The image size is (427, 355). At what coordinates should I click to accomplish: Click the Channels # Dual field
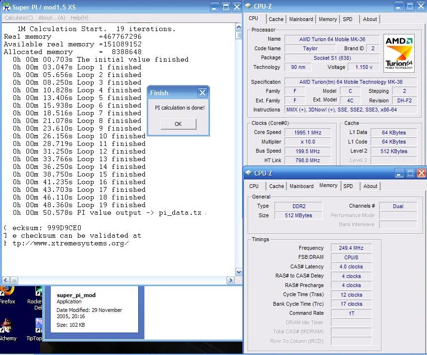398,206
